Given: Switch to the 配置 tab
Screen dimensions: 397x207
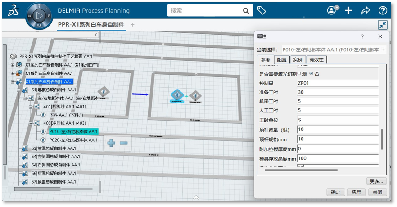Looking at the screenshot, I should click(x=281, y=60).
